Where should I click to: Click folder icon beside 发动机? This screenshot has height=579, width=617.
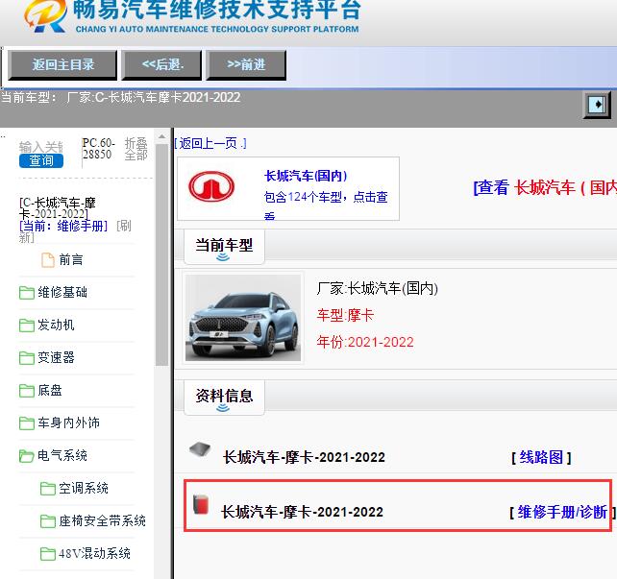(27, 326)
